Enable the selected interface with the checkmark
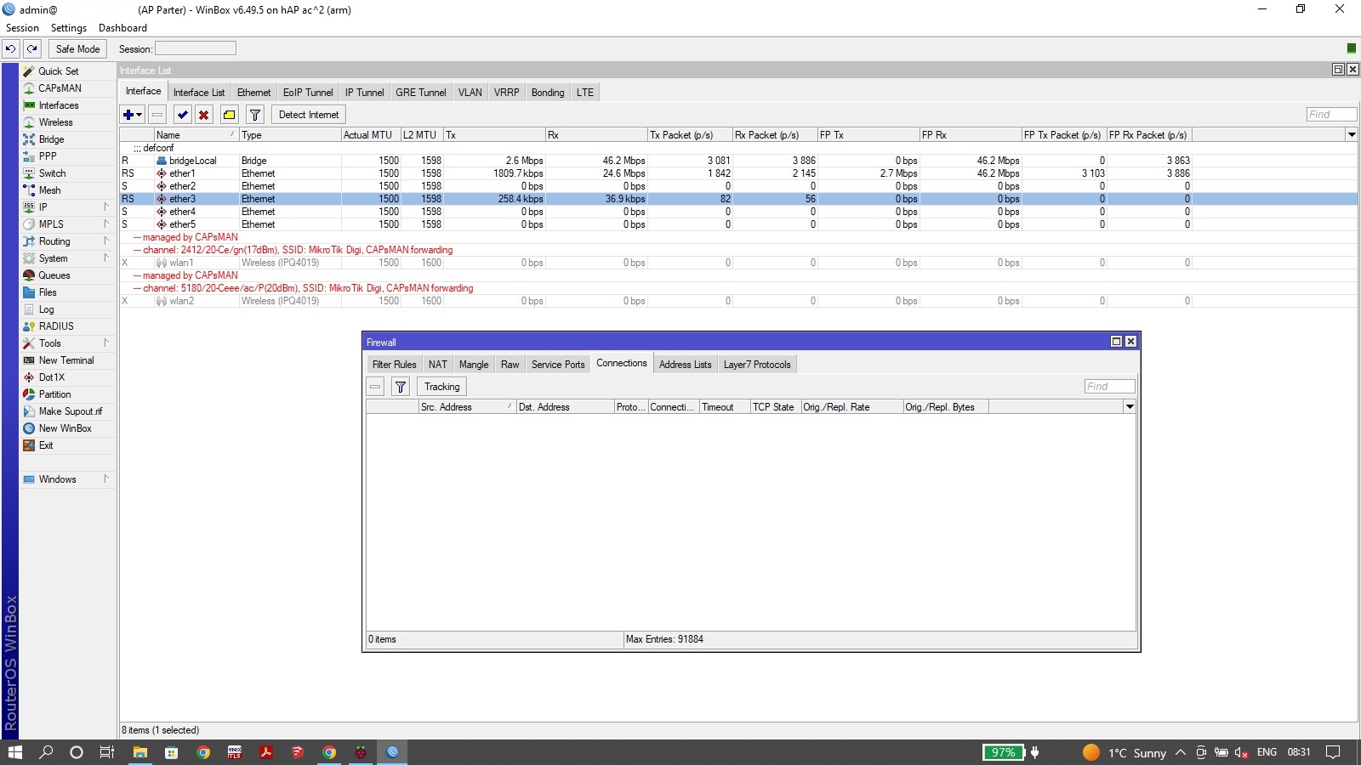This screenshot has height=765, width=1361. [182, 115]
